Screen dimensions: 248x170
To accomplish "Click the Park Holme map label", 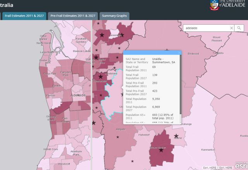I will pyautogui.click(x=65, y=120).
